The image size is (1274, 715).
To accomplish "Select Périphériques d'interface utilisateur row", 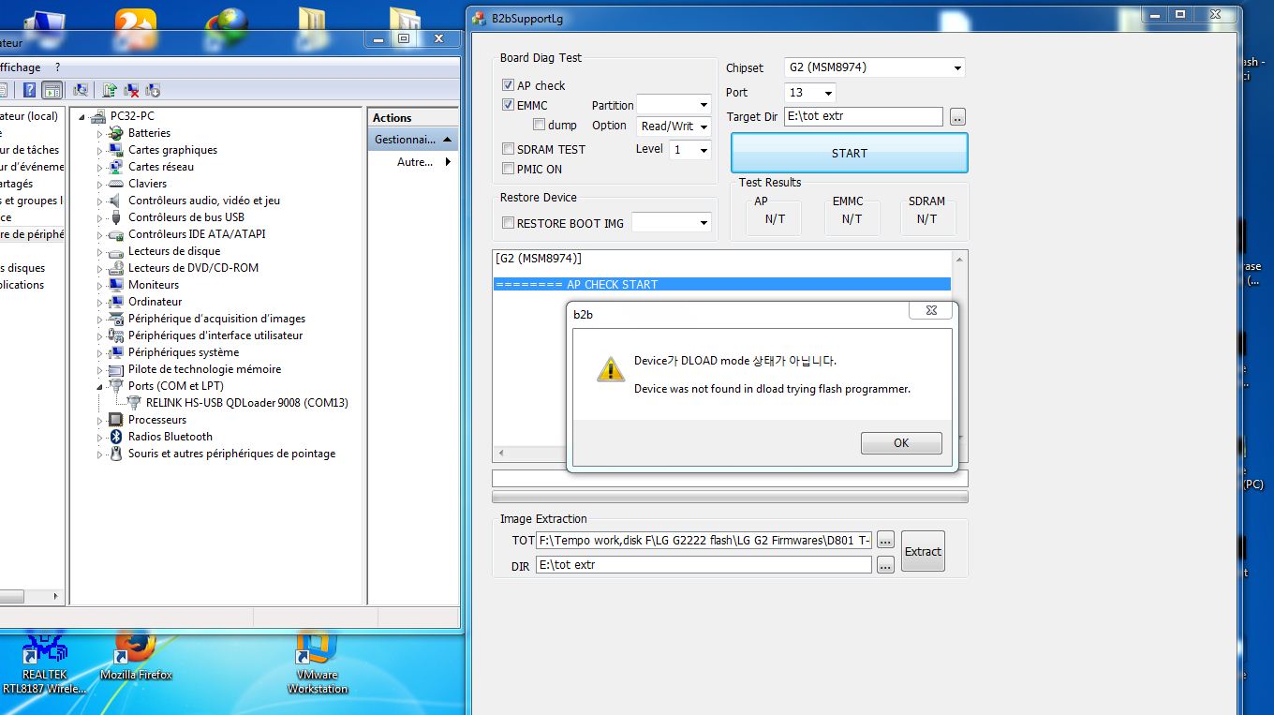I will (x=215, y=335).
